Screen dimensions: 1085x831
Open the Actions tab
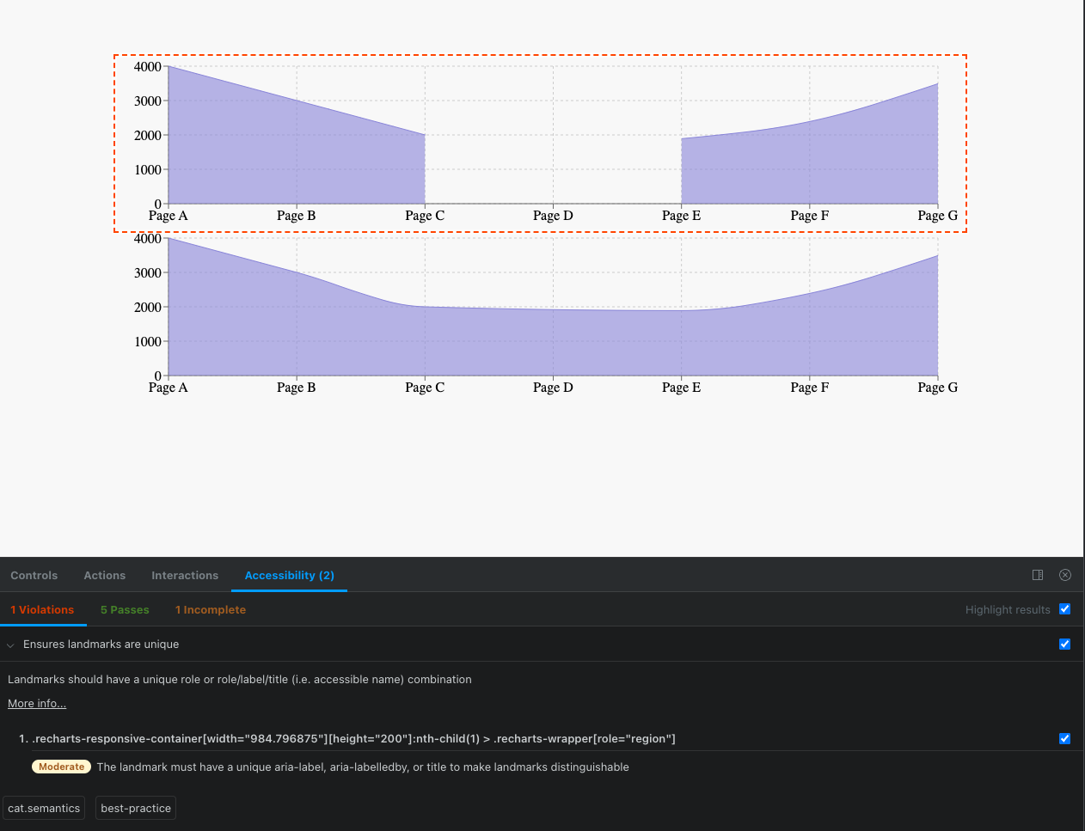coord(104,575)
